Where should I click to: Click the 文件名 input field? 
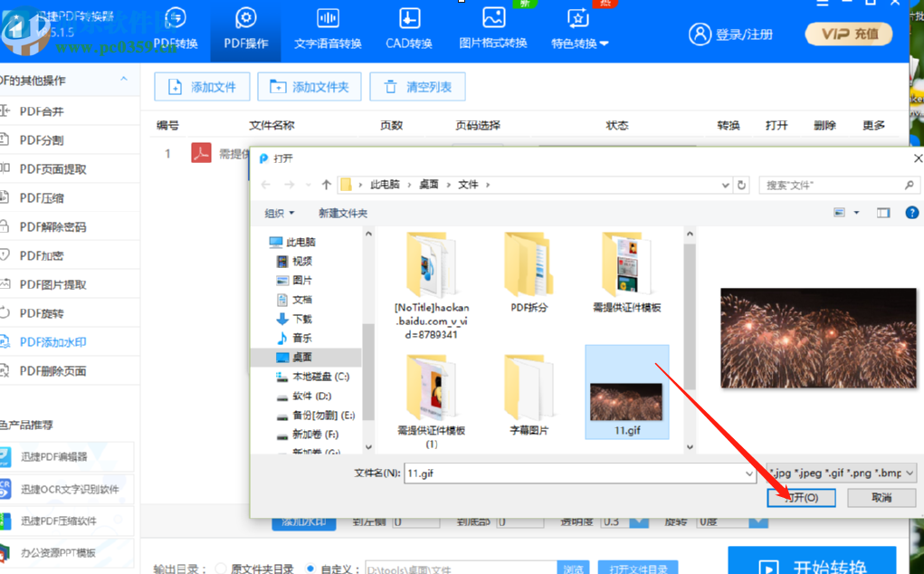580,474
